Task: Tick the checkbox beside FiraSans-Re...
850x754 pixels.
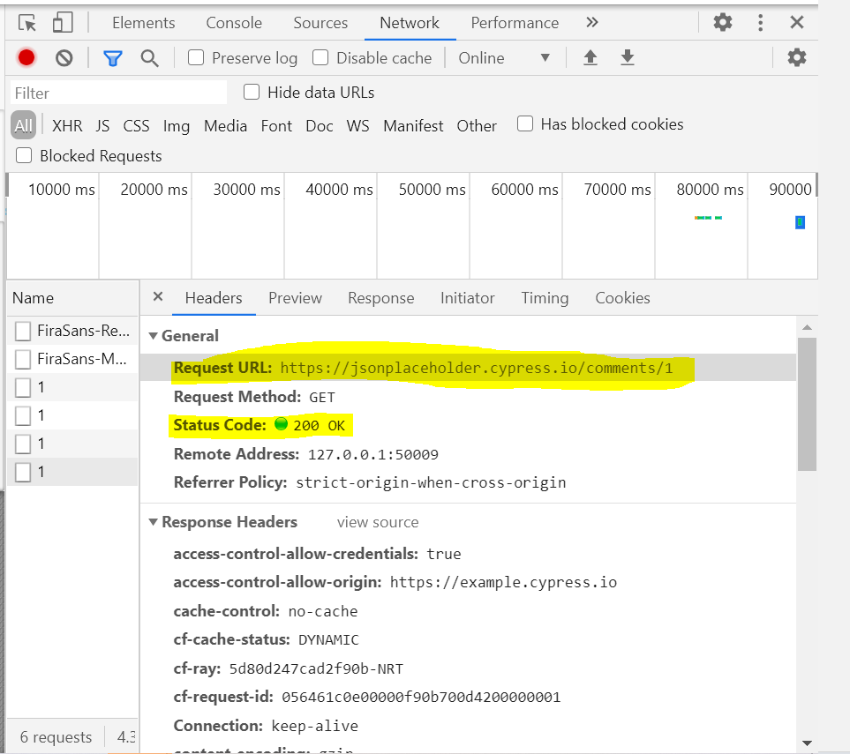Action: (23, 331)
